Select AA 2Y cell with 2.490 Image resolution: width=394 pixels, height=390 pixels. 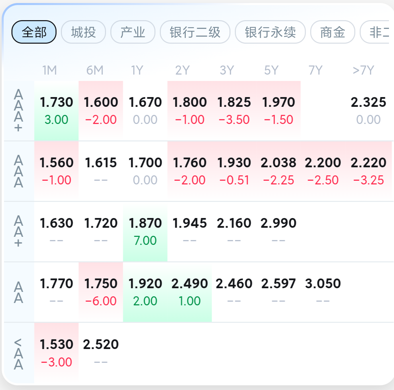click(189, 292)
